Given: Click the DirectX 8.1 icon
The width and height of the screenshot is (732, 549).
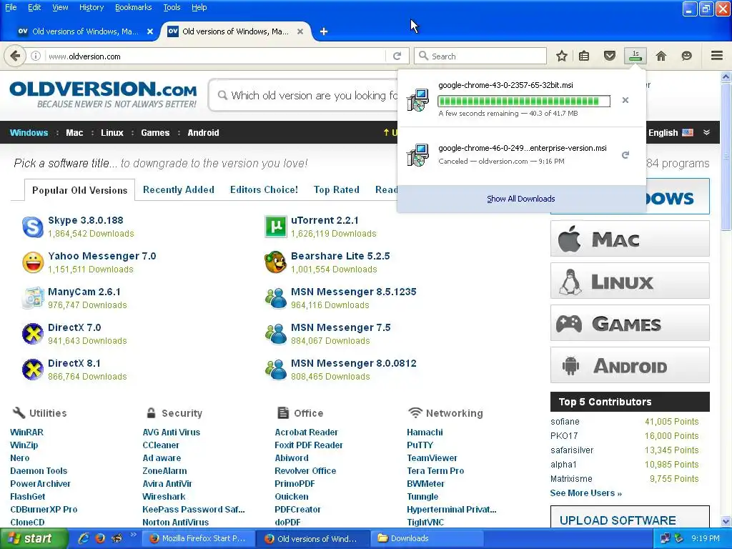Looking at the screenshot, I should [33, 370].
